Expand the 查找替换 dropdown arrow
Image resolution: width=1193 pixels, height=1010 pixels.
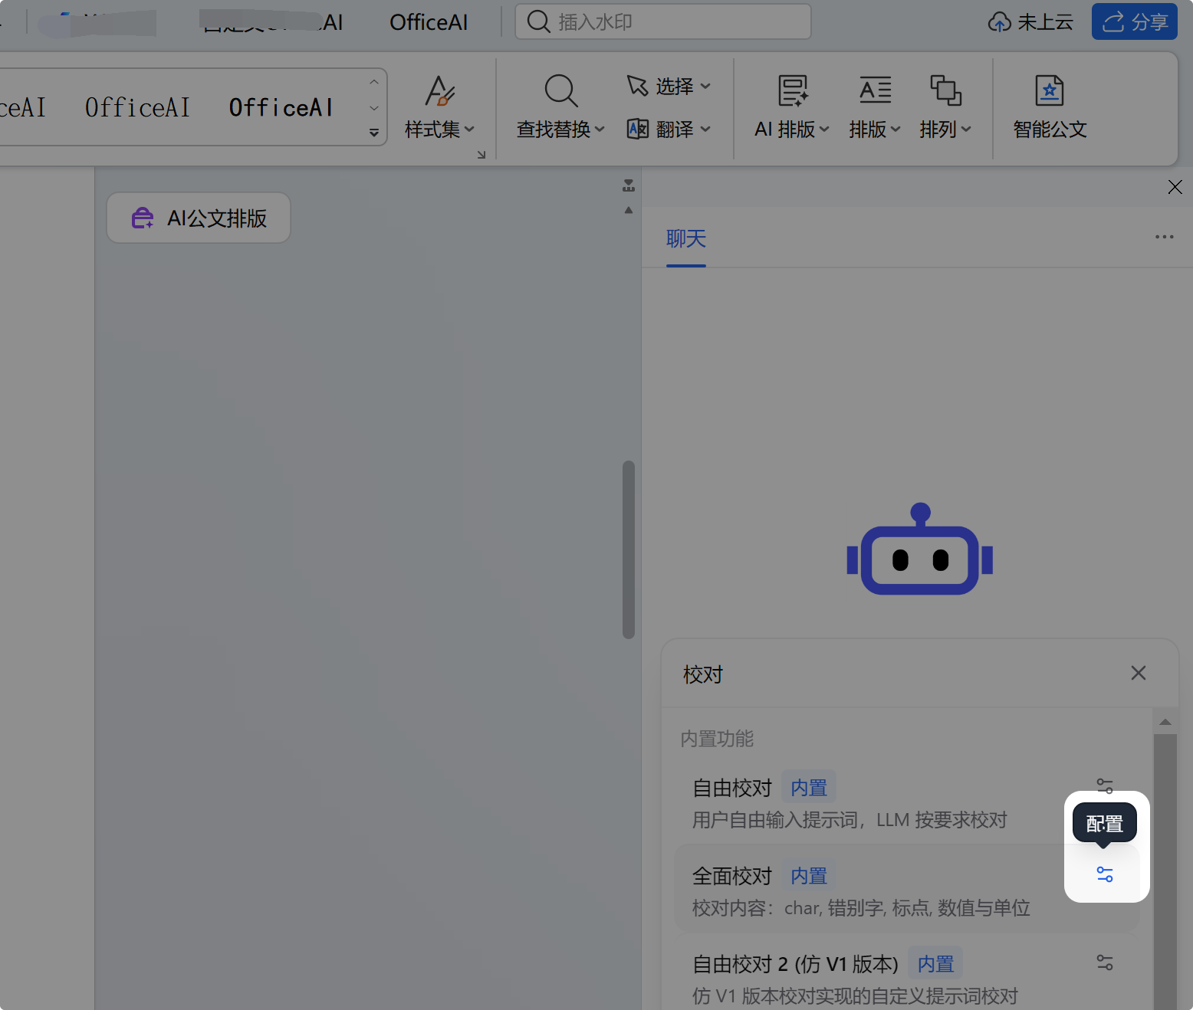point(600,129)
